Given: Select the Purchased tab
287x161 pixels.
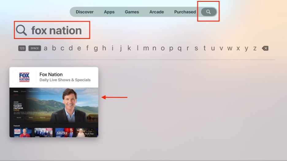Looking at the screenshot, I should click(x=185, y=12).
